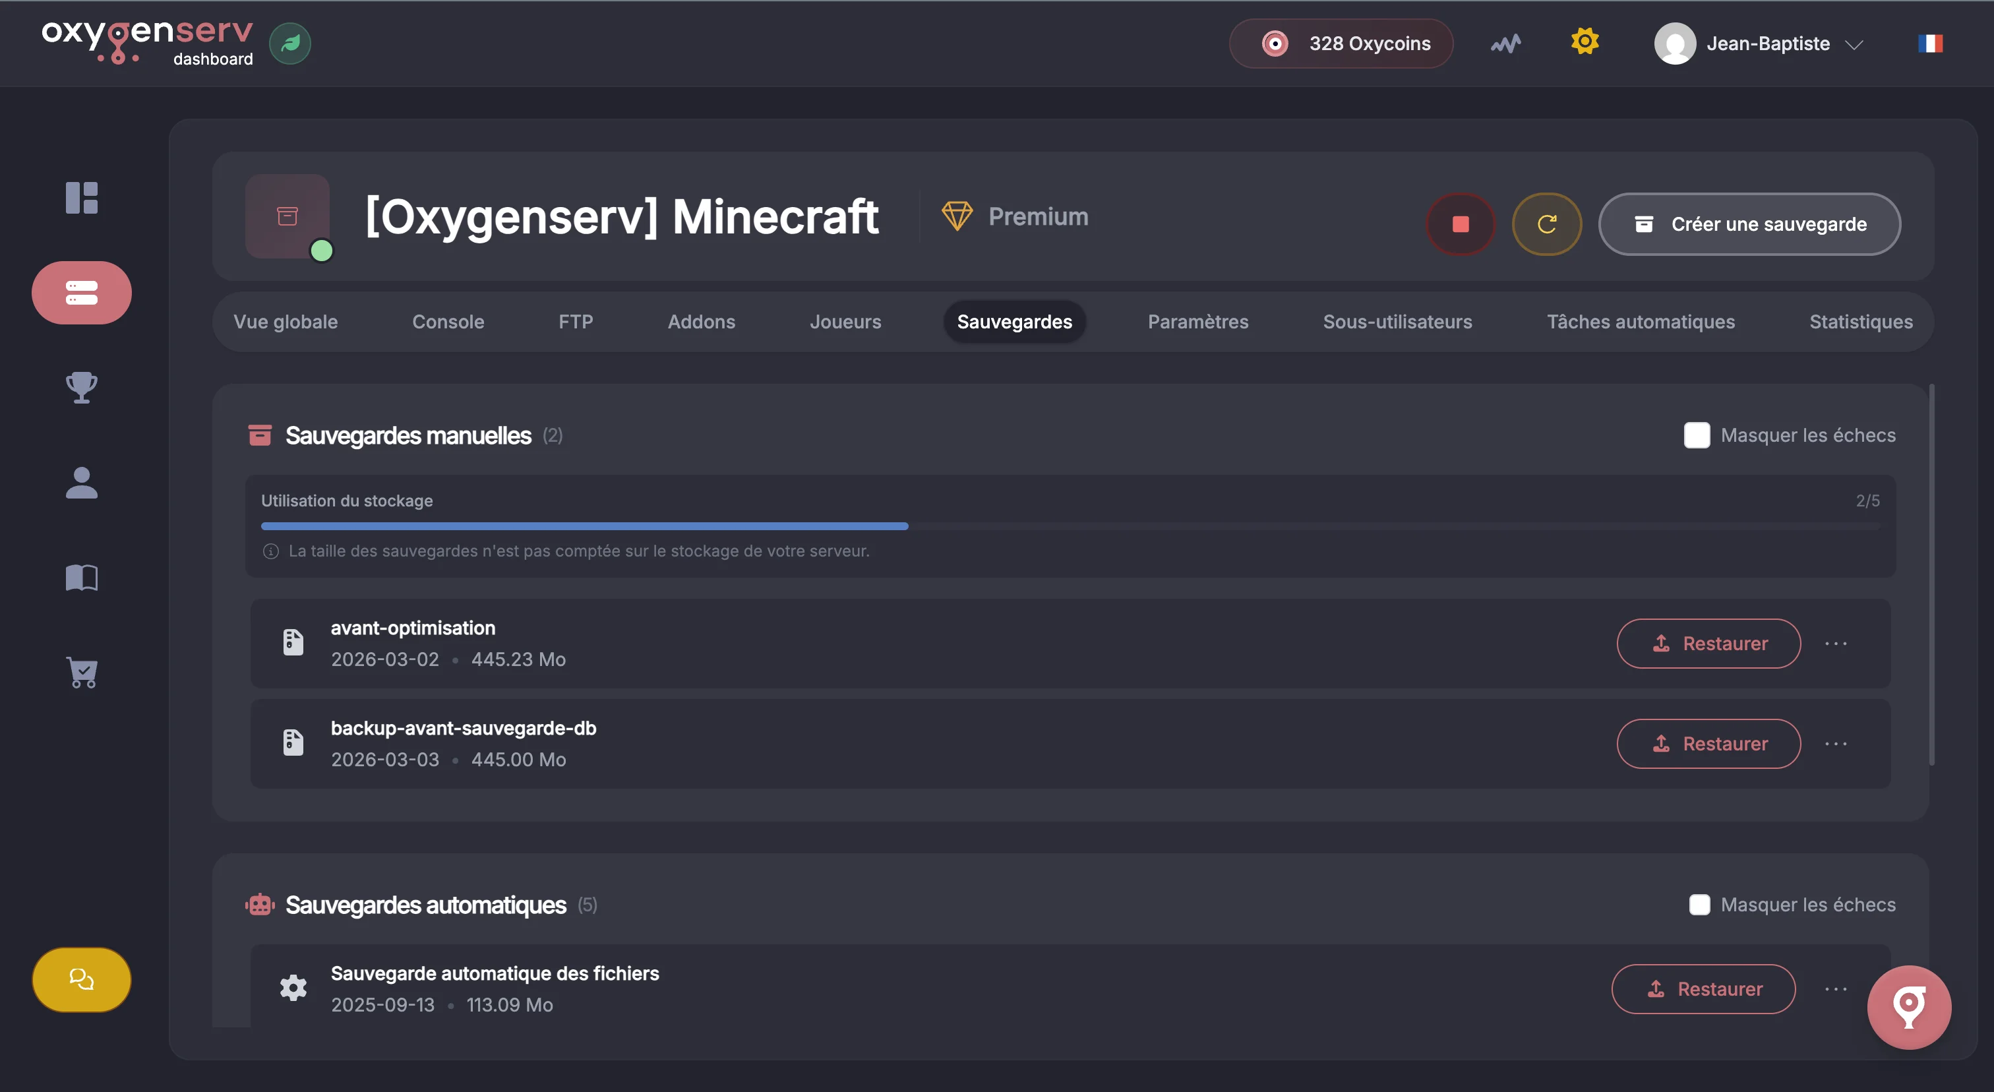
Task: Click the French flag language selector
Action: click(x=1930, y=44)
